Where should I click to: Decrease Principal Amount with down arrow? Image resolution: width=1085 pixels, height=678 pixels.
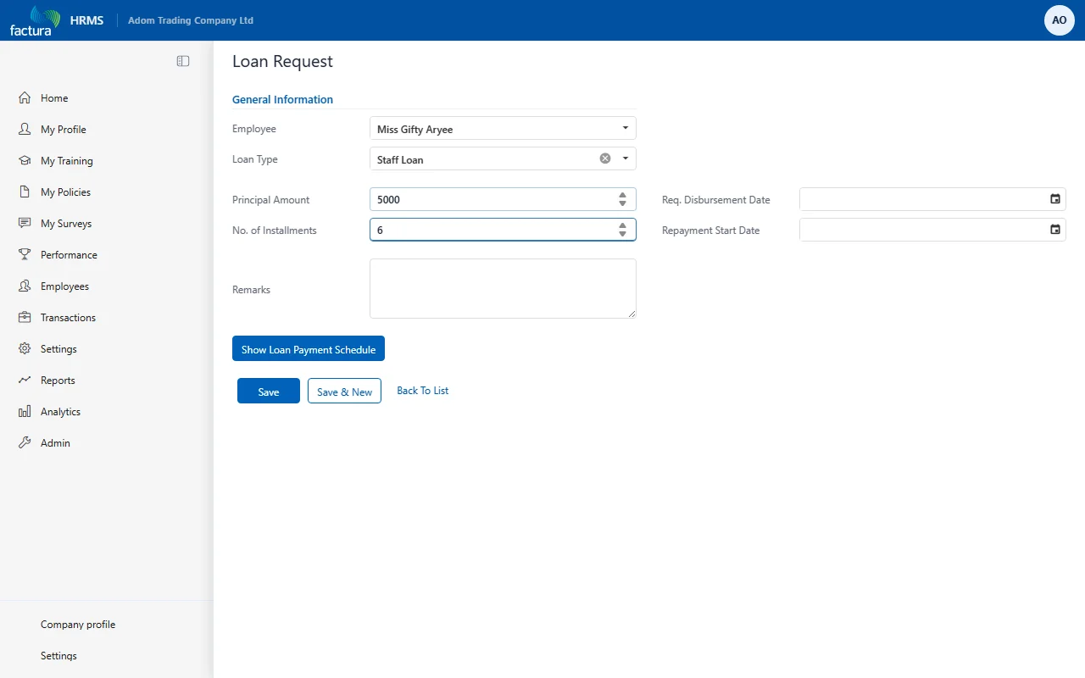pyautogui.click(x=622, y=204)
